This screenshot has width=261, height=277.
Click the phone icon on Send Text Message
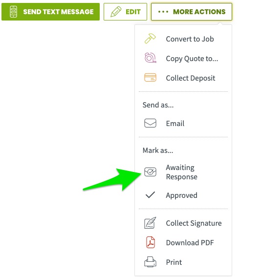click(x=13, y=12)
